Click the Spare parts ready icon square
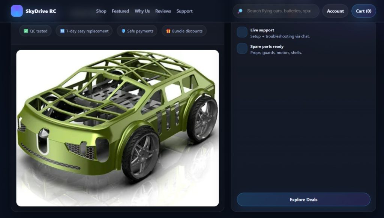Screen dimensions: 384x218 242,48
